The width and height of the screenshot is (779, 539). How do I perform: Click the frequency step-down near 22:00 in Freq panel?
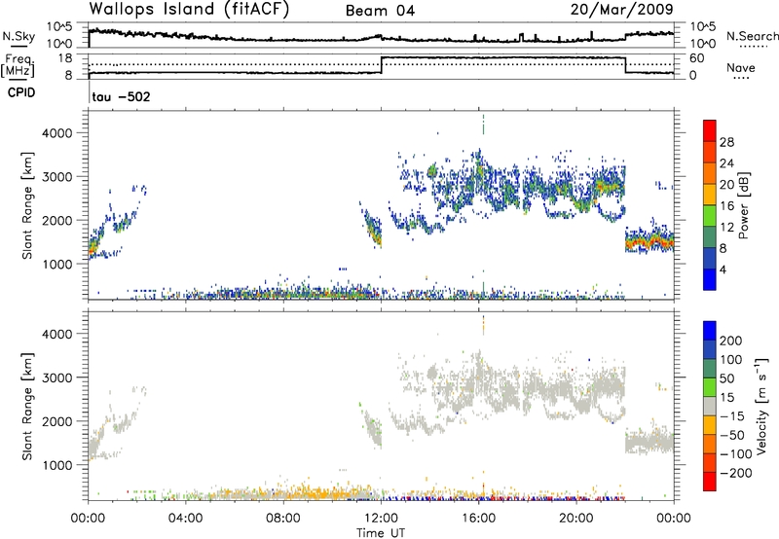pyautogui.click(x=625, y=65)
